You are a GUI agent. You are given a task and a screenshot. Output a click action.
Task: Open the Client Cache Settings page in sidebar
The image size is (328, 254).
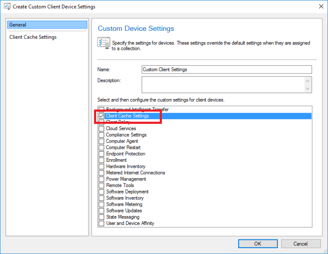[x=33, y=37]
